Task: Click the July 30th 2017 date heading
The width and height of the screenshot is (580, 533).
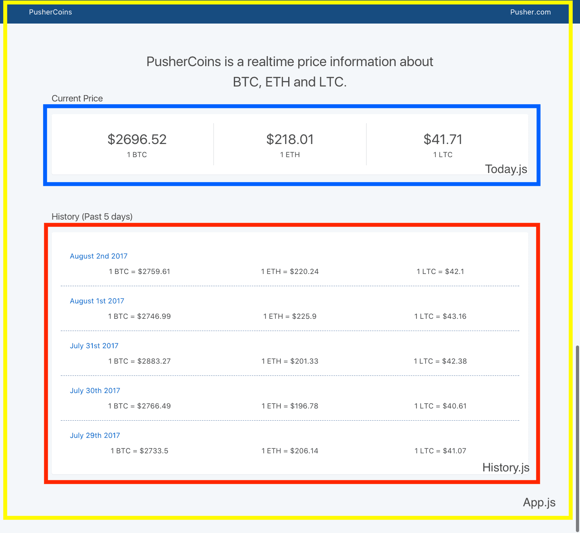Action: point(95,391)
